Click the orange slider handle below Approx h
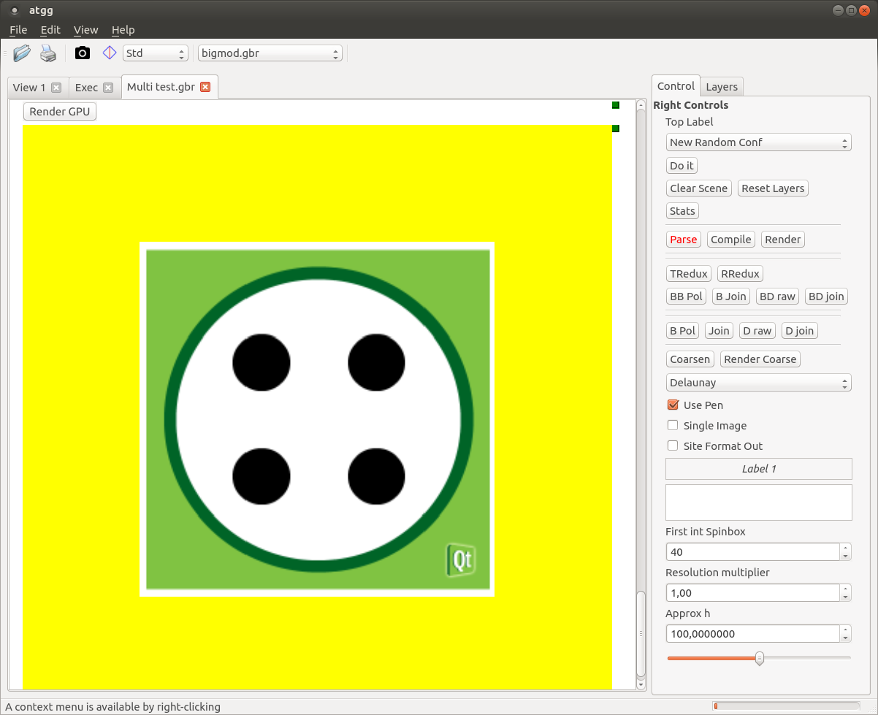878x715 pixels. [x=760, y=658]
